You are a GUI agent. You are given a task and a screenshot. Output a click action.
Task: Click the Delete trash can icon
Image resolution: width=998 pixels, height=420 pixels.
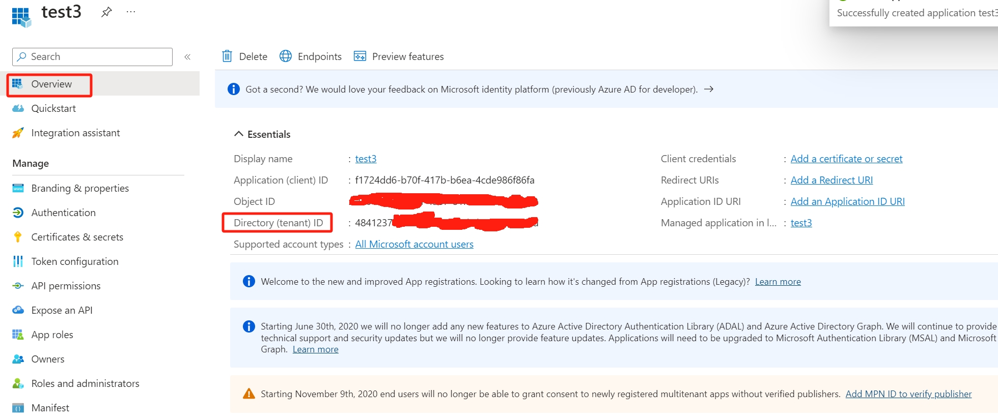(227, 56)
